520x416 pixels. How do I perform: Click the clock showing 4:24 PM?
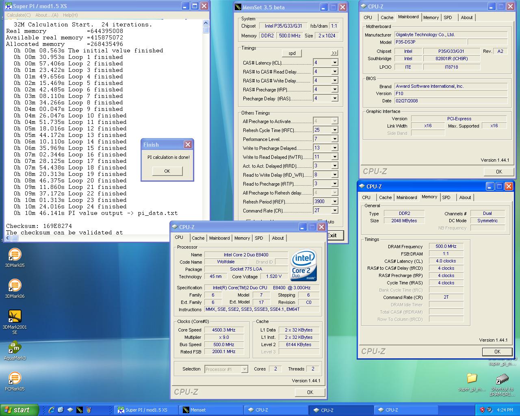click(x=505, y=410)
